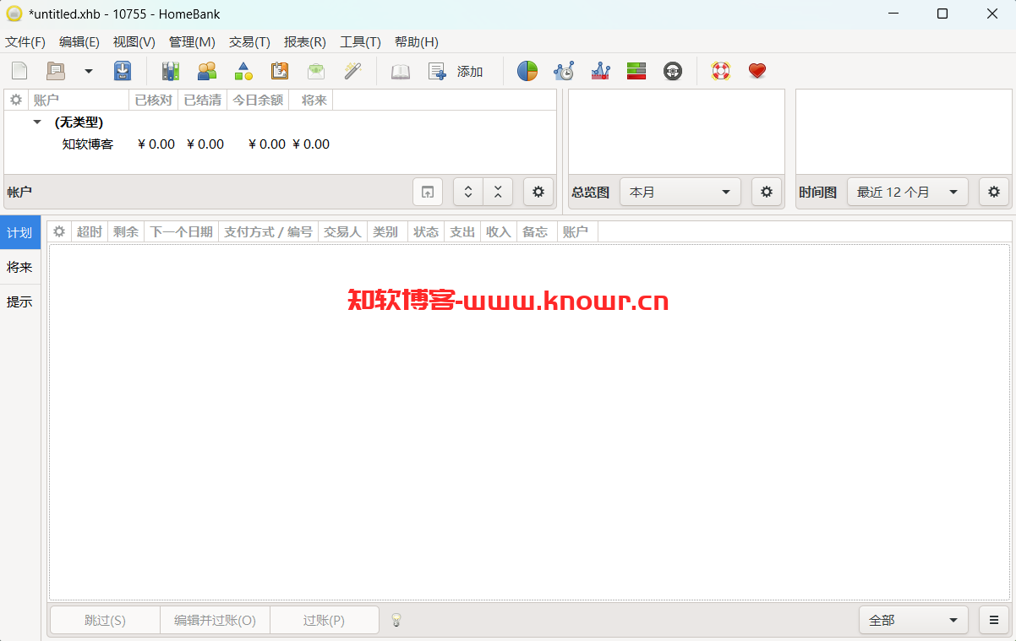Open a file using the folder icon
Viewport: 1016px width, 641px height.
pos(56,72)
